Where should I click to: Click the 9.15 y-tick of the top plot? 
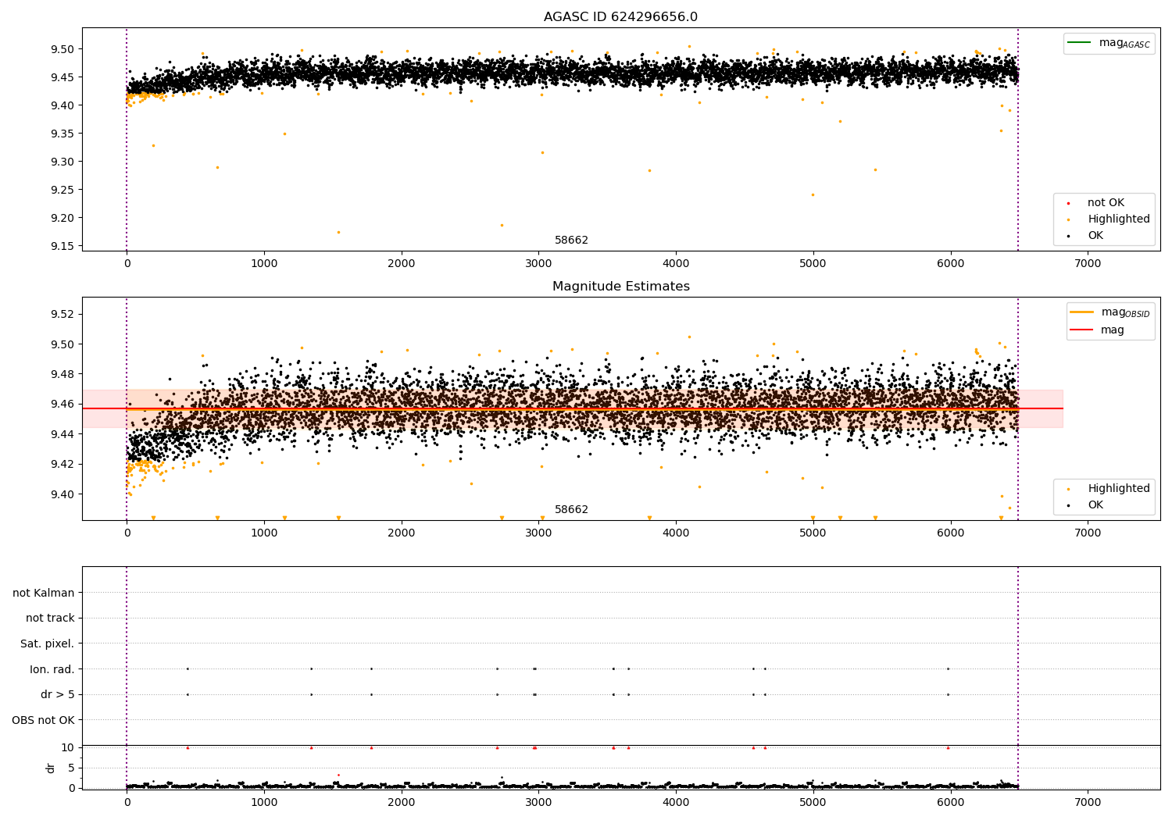coord(62,246)
